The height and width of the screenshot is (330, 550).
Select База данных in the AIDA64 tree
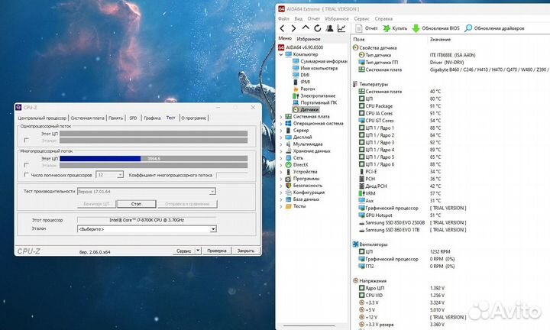click(x=306, y=199)
